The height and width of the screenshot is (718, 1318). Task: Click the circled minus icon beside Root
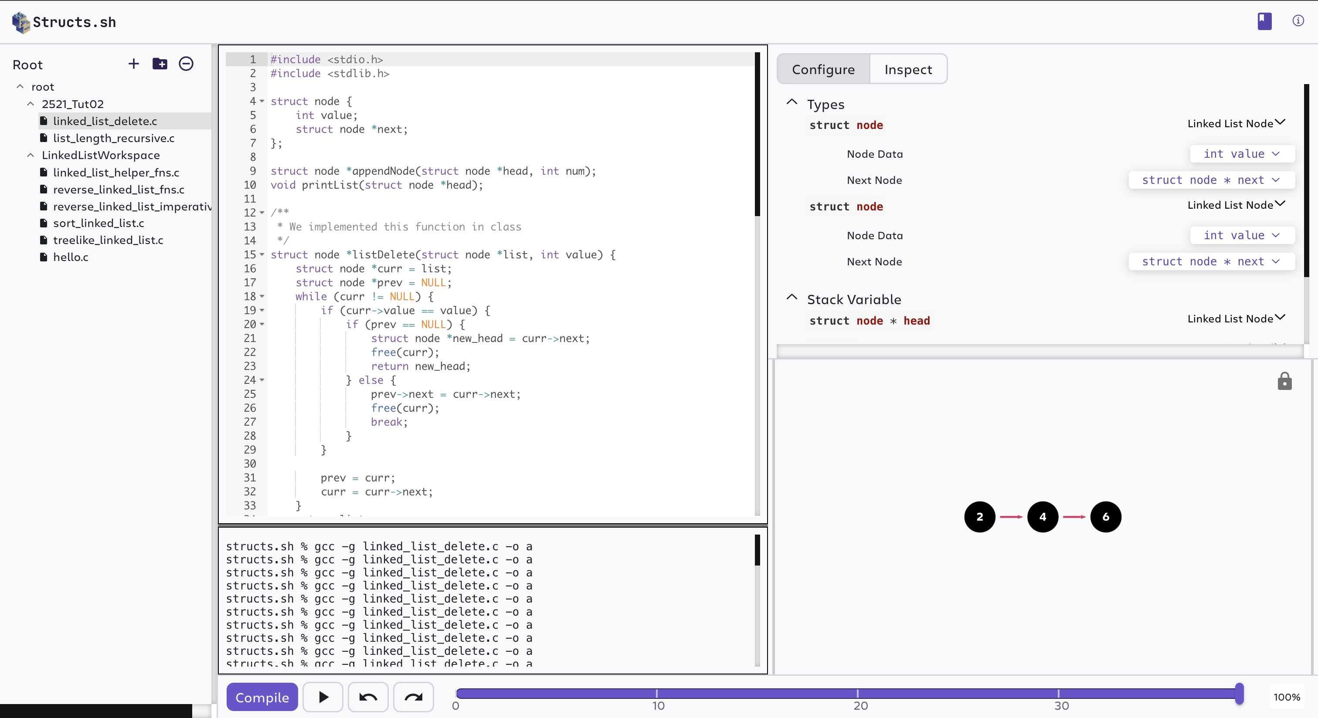(x=186, y=64)
